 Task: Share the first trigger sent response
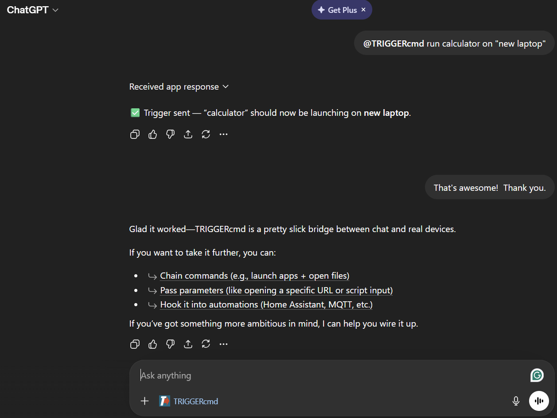point(188,134)
